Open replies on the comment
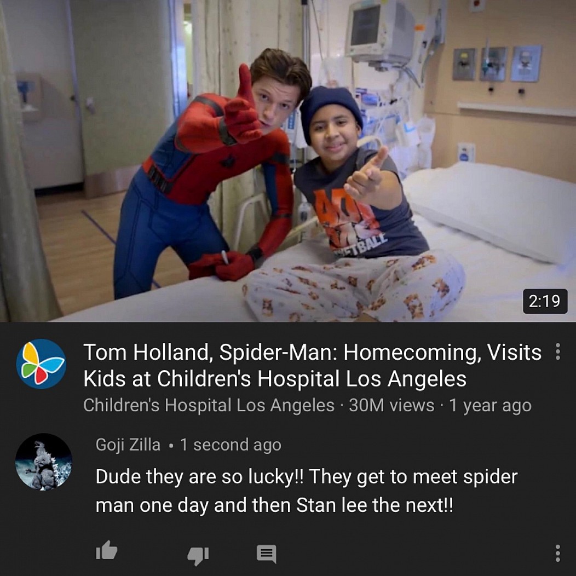Screen dimensions: 576x576 [266, 554]
